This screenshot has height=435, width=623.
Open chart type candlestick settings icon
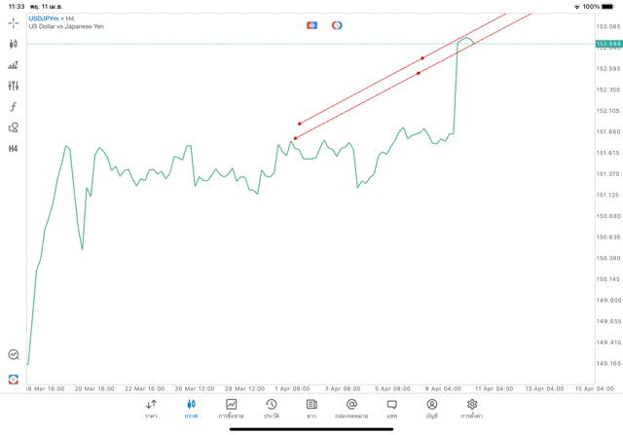pos(14,44)
